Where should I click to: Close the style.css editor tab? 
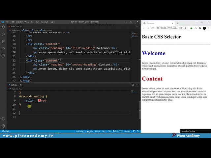(x=20, y=85)
